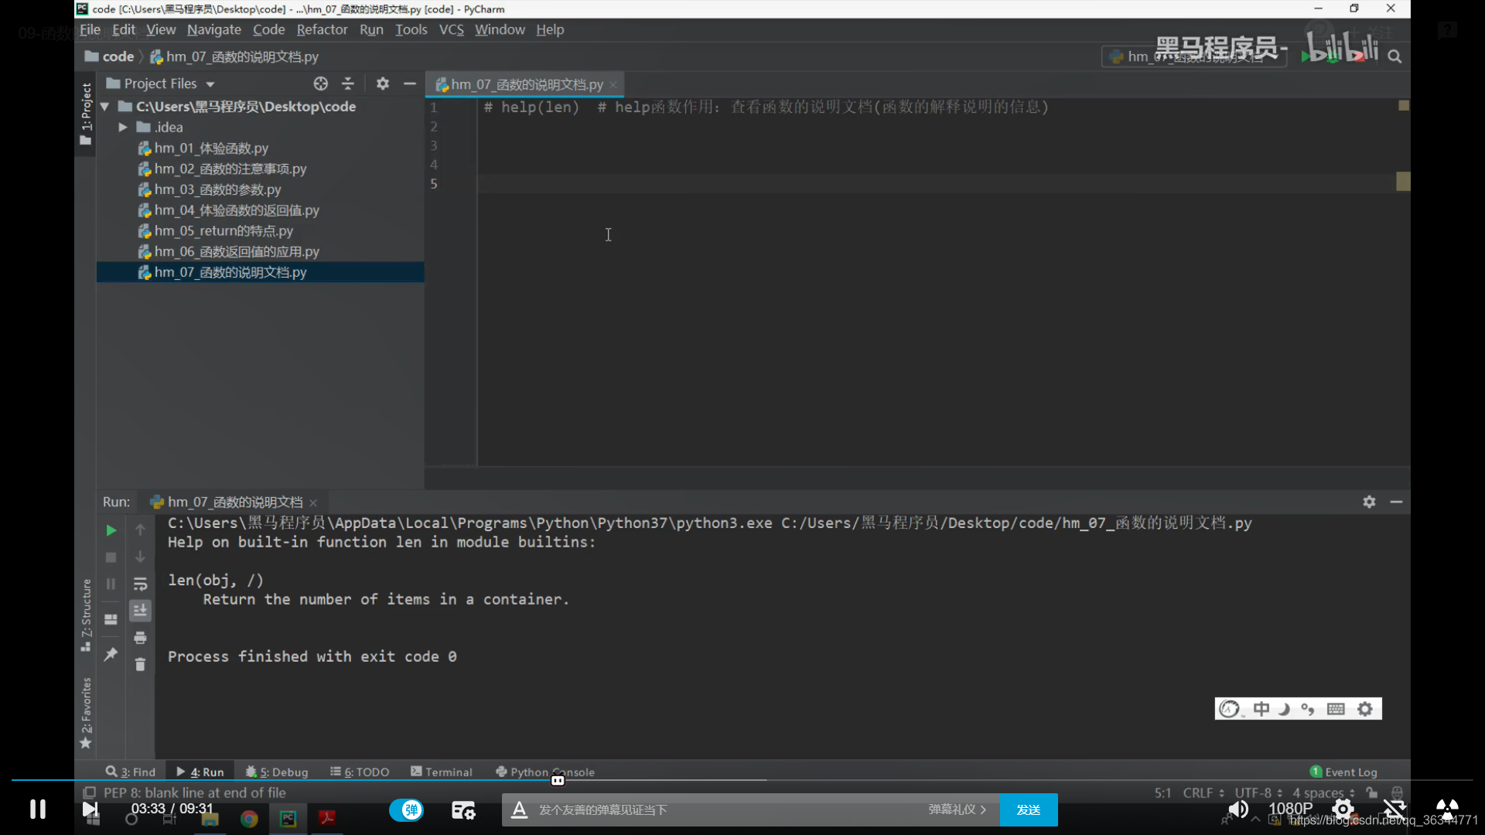Open video player settings gear
This screenshot has height=835, width=1485.
pos(1343,809)
